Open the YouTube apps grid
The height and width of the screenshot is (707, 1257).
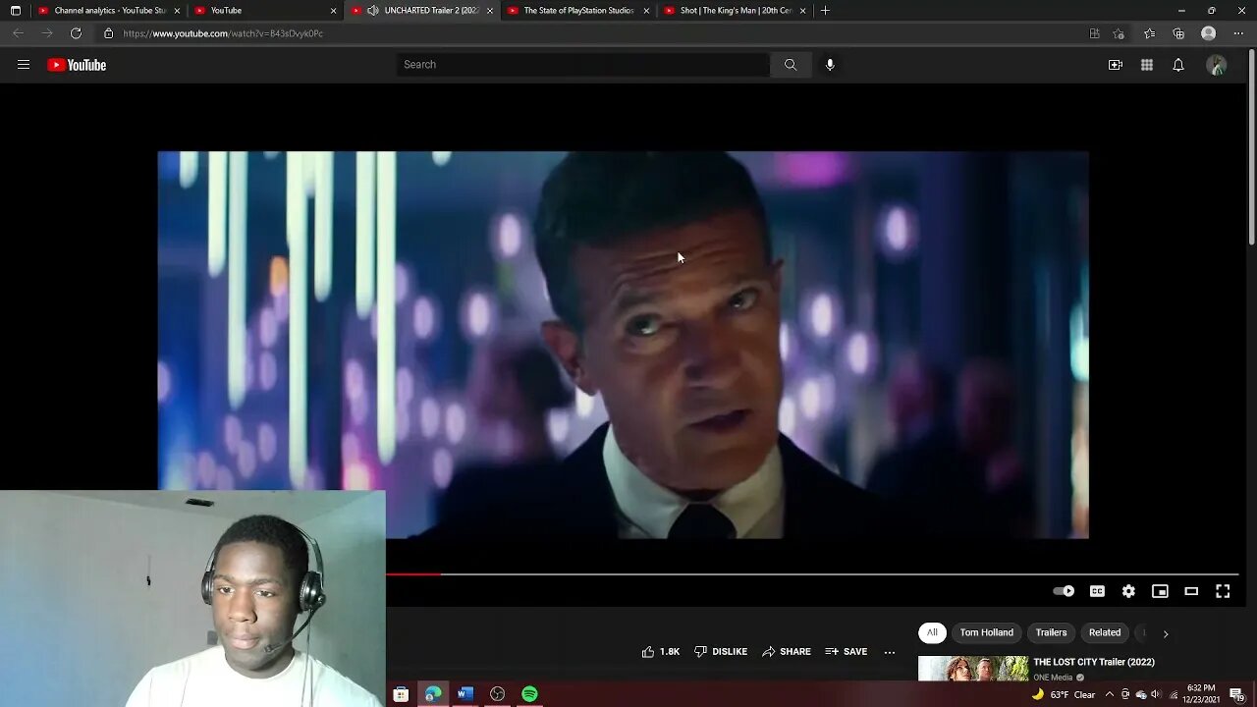[1147, 65]
